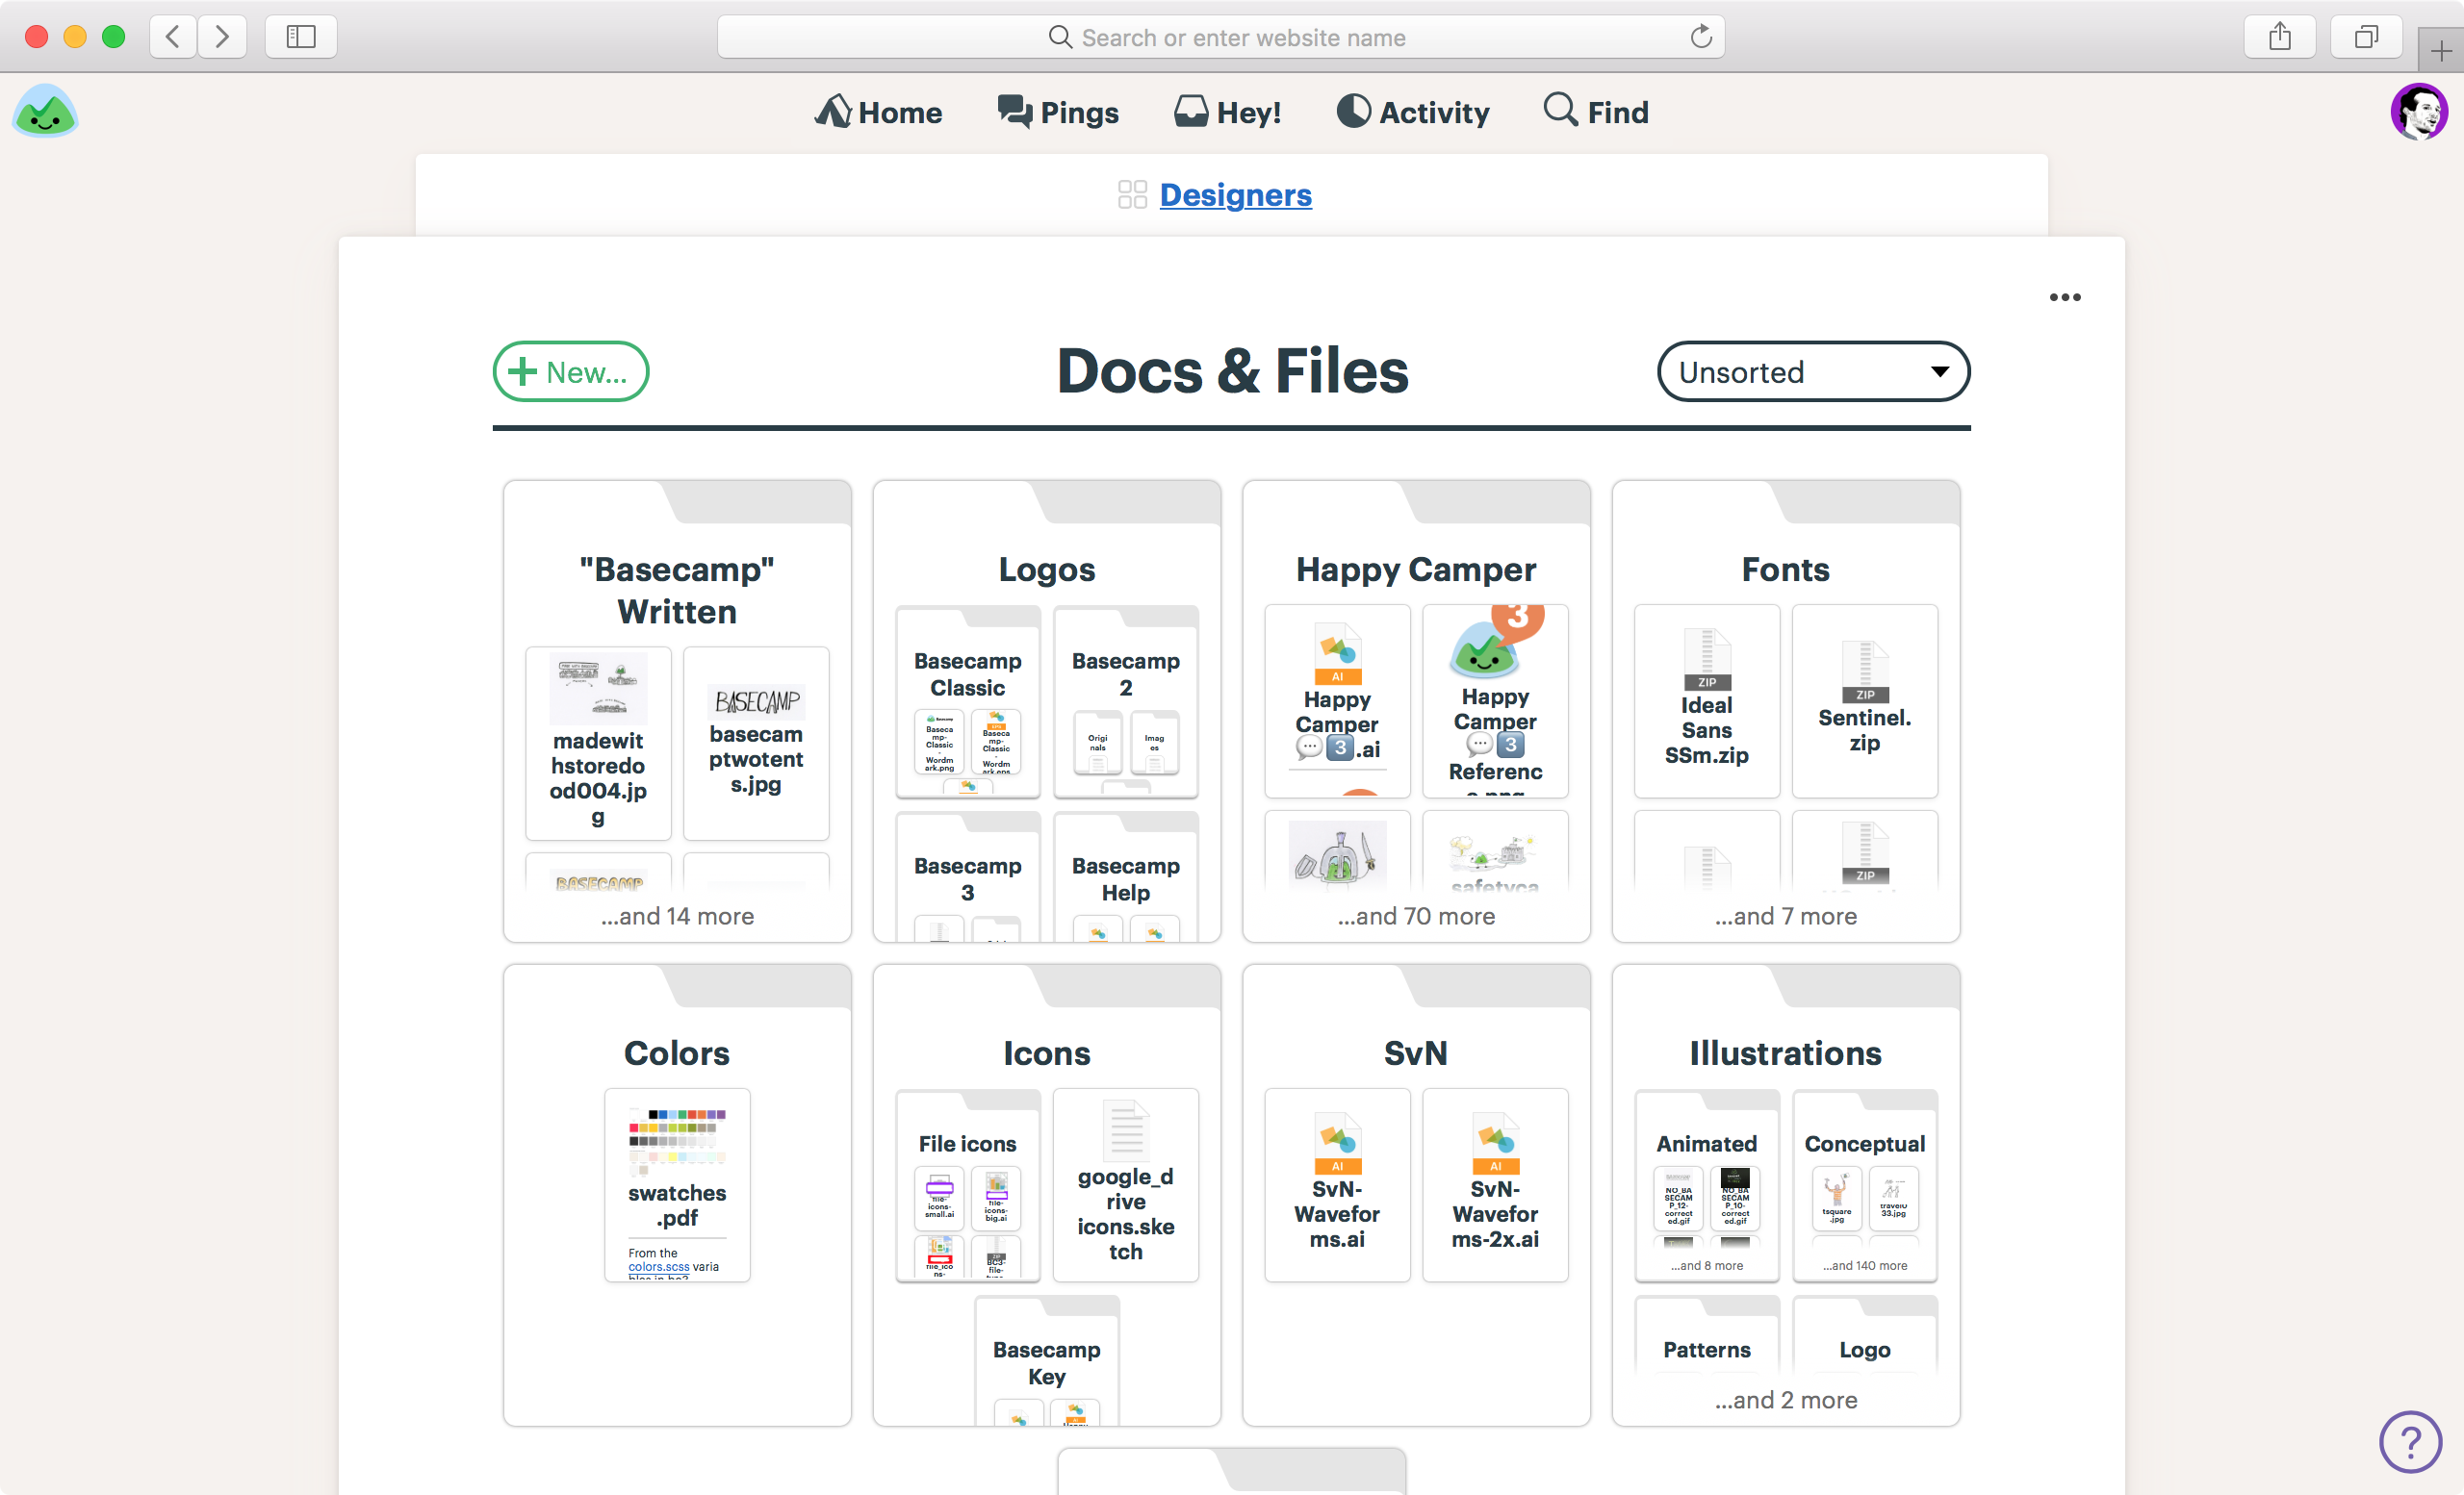Open google_drive icons.sketch file icon
The height and width of the screenshot is (1495, 2464).
point(1126,1129)
